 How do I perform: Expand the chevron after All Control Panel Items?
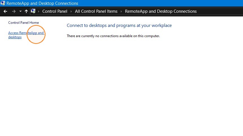[121, 11]
